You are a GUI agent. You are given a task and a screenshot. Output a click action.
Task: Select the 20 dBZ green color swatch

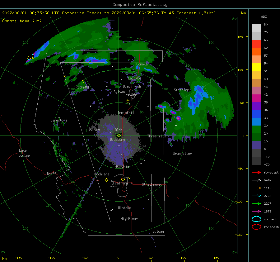(256, 129)
